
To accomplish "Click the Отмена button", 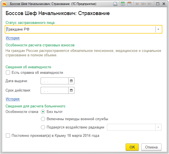I will [151, 147].
